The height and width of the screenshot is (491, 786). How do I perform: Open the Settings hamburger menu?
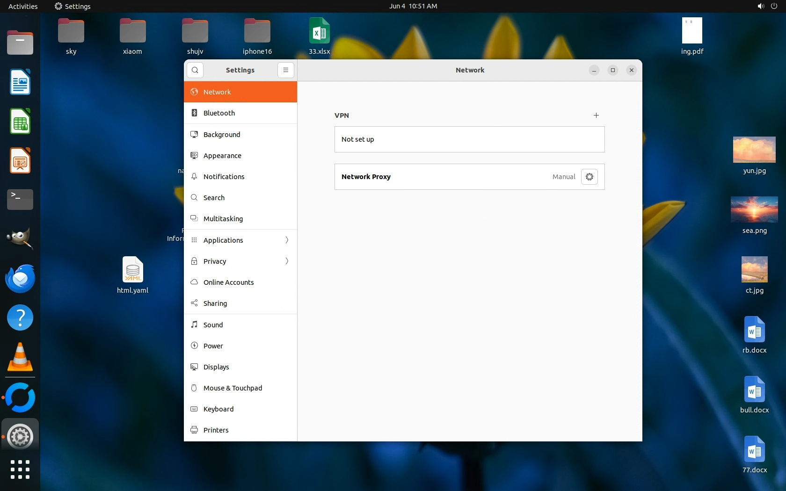(x=285, y=70)
